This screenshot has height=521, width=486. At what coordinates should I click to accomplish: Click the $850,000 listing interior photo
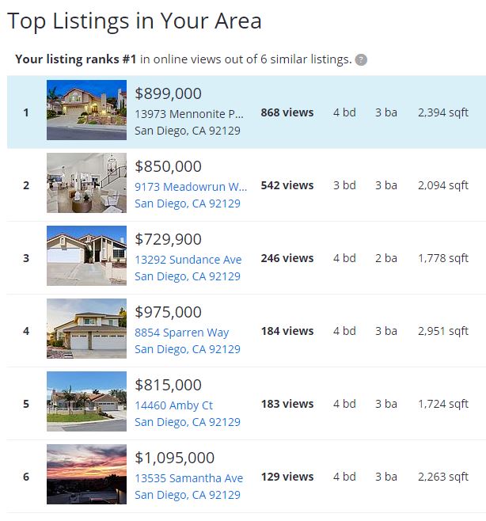(x=87, y=183)
